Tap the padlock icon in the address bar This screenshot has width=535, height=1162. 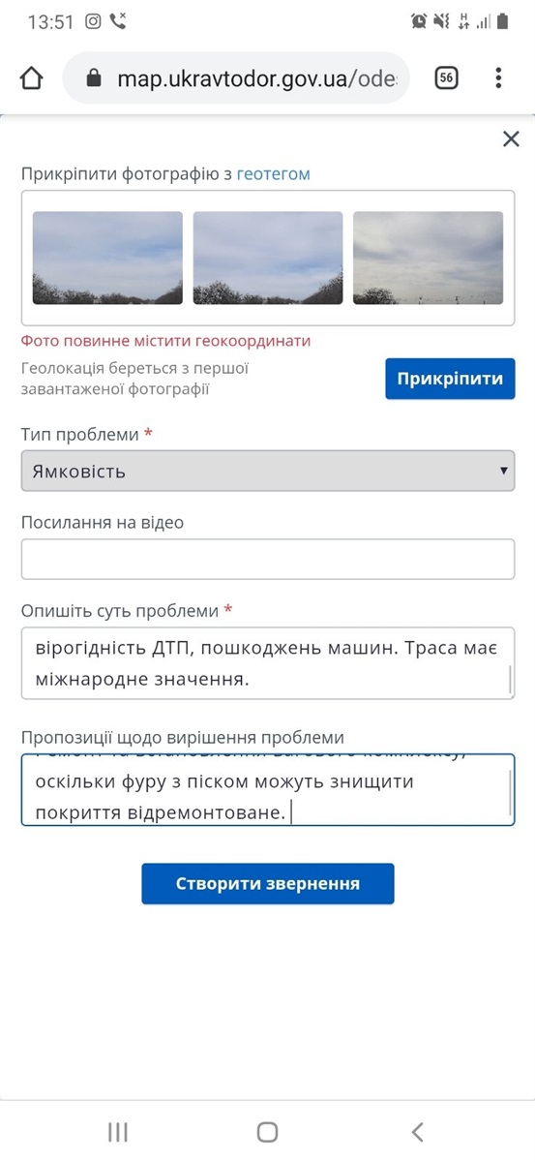point(94,78)
